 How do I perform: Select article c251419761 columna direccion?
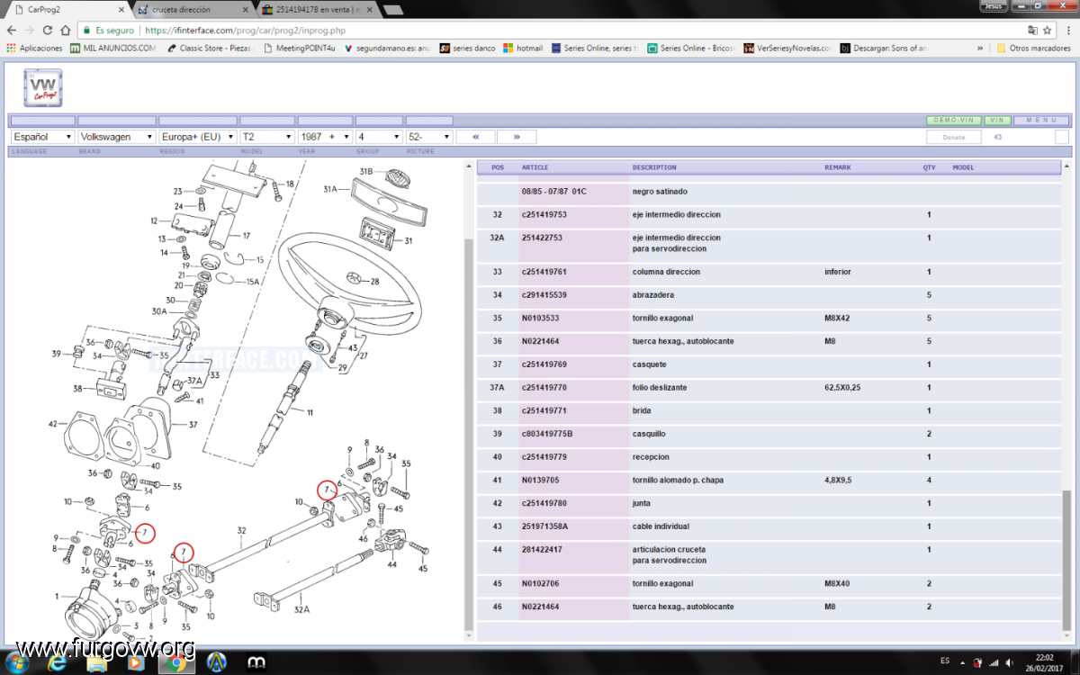(544, 272)
